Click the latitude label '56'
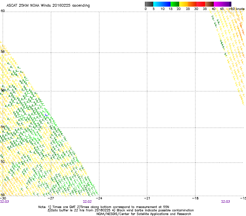The image size is (246, 216). pos(3,90)
